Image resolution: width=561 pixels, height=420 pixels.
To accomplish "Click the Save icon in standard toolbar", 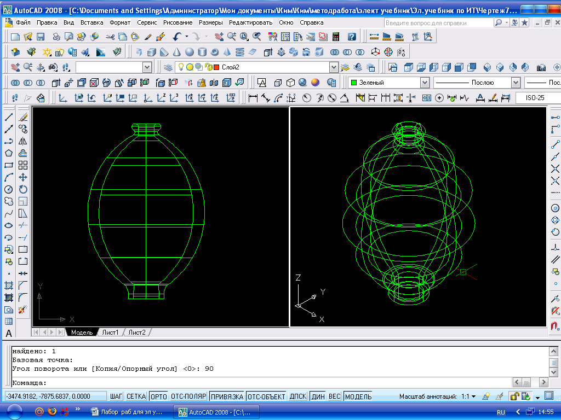I will 41,37.
